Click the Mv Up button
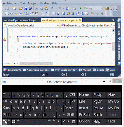Image resolution: width=124 pixels, height=127 pixels. coord(114,101)
